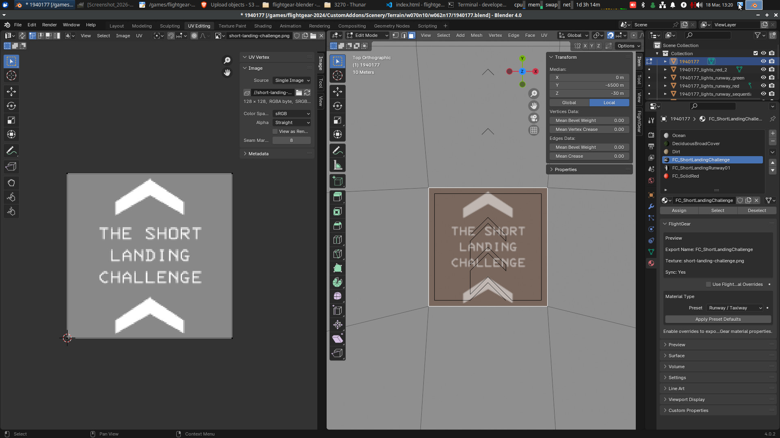The height and width of the screenshot is (438, 780).
Task: Hide 1940177_lights_runway_green in the viewport
Action: click(x=763, y=77)
